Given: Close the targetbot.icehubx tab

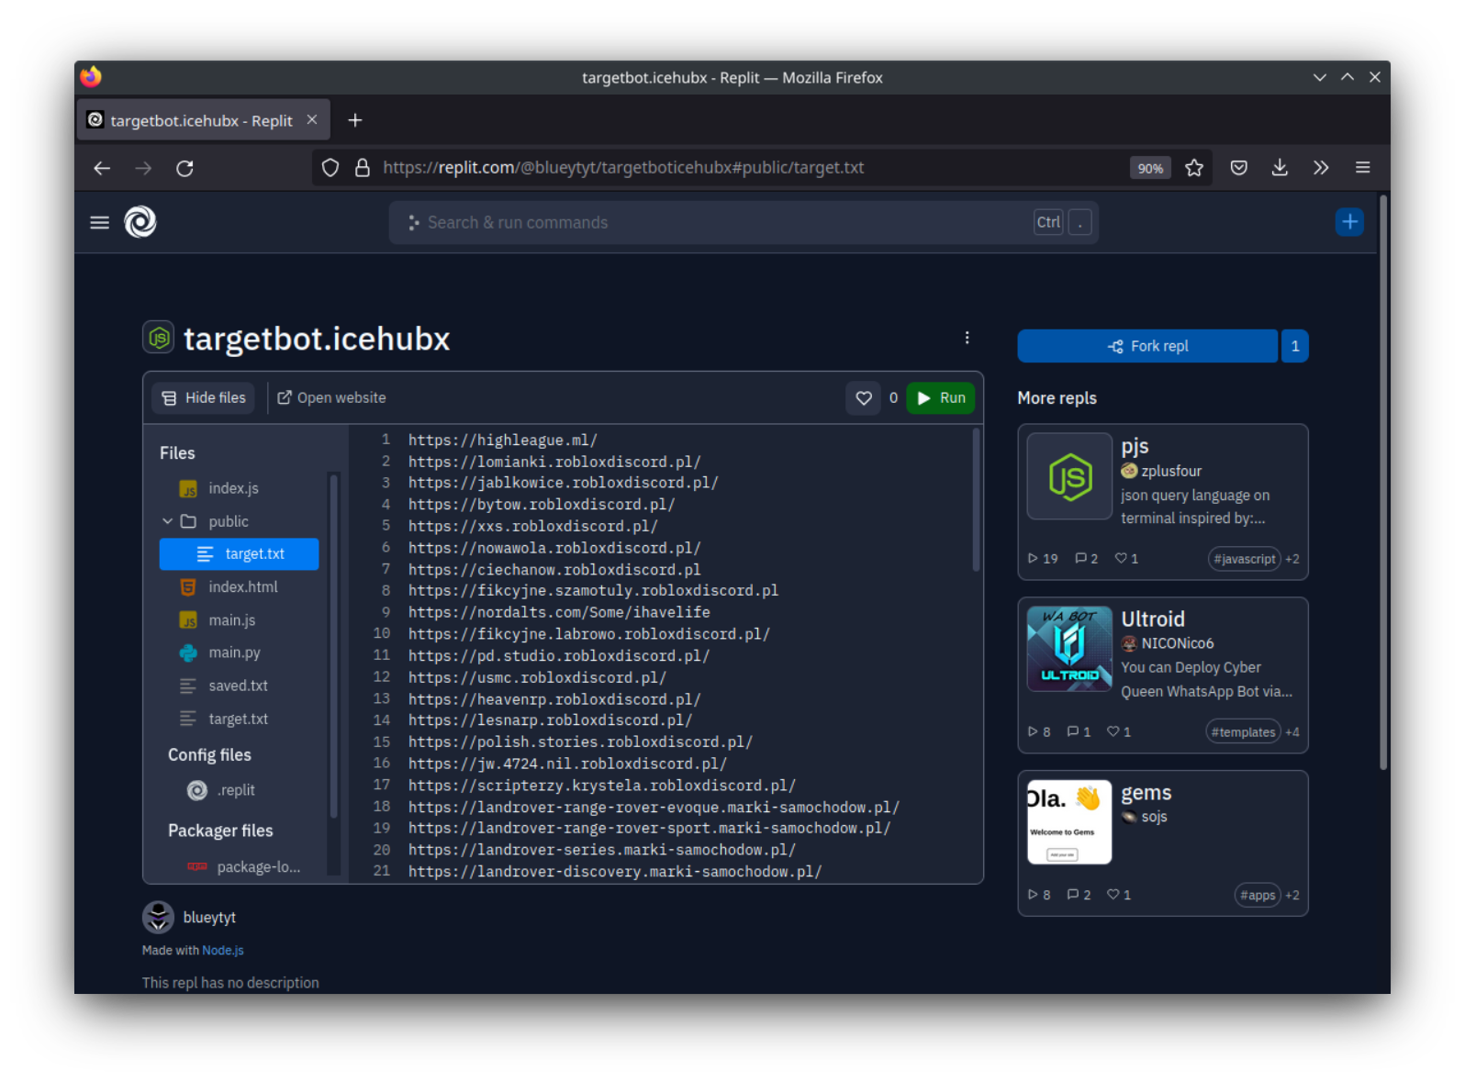Looking at the screenshot, I should coord(312,119).
